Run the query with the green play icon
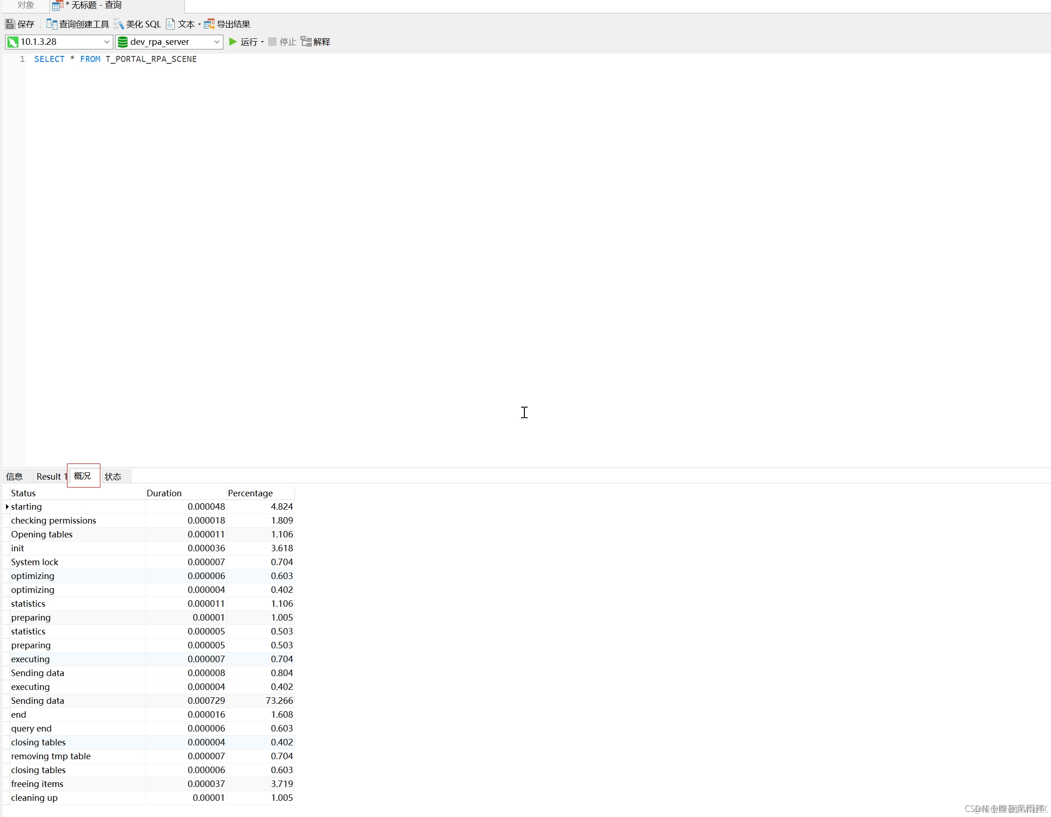 pos(233,42)
